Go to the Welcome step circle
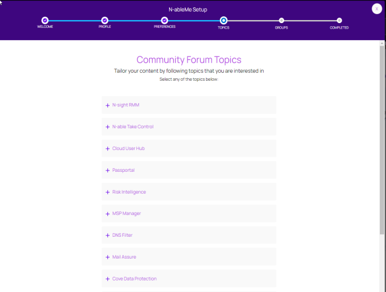The height and width of the screenshot is (292, 386). (45, 20)
